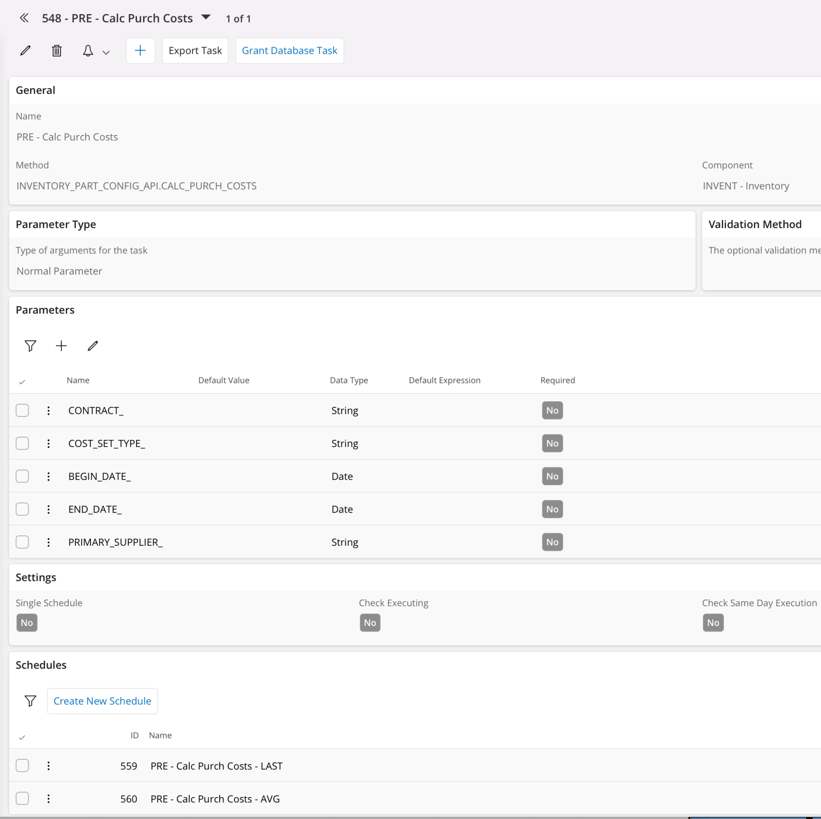Check the BEGIN_DATE_ parameter row
The image size is (821, 819).
pos(22,476)
